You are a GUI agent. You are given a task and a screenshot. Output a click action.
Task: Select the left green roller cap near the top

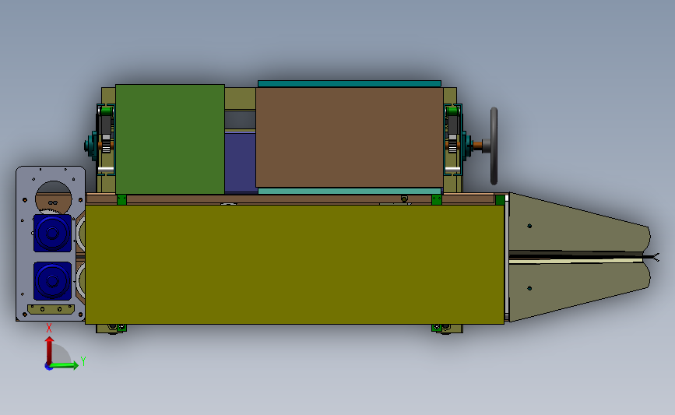pos(107,111)
